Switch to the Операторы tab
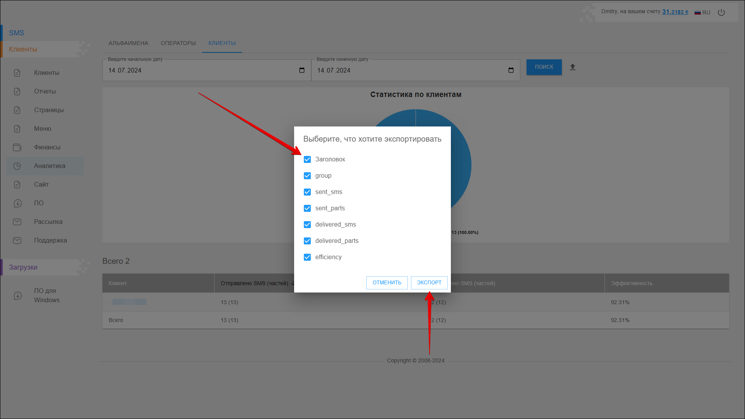The image size is (745, 419). pyautogui.click(x=178, y=43)
